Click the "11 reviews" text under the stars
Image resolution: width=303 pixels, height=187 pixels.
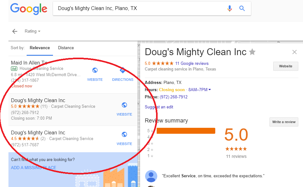point(236,157)
